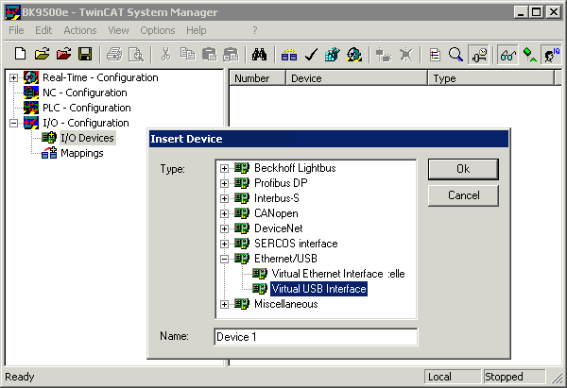Image resolution: width=567 pixels, height=388 pixels.
Task: Click the magnifying glass zoom icon
Action: [456, 55]
